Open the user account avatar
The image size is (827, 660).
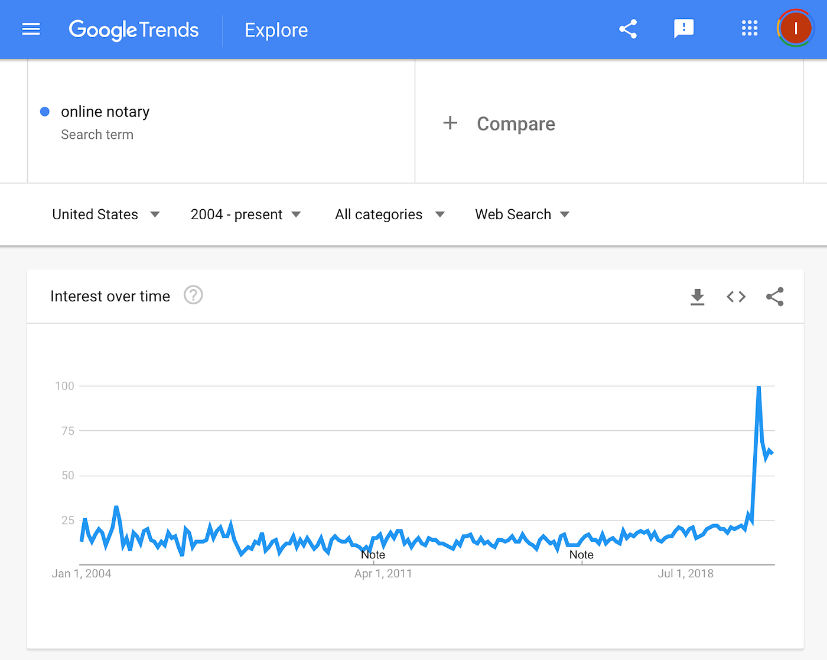coord(795,28)
